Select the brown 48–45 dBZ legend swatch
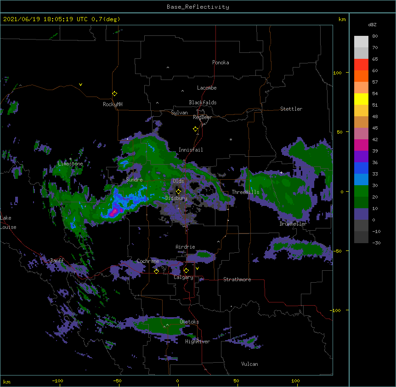Image resolution: width=396 pixels, height=387 pixels. point(361,122)
